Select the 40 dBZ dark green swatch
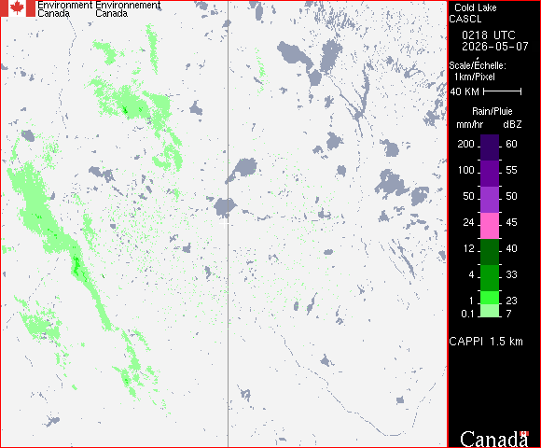The height and width of the screenshot is (448, 541). point(490,252)
